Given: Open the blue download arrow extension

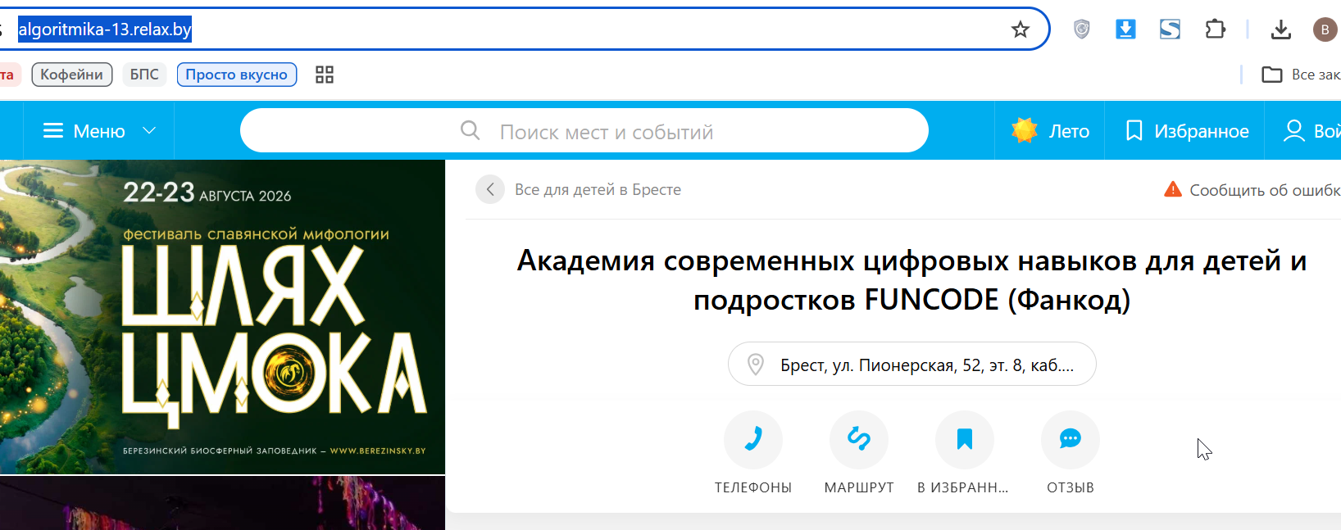Looking at the screenshot, I should [1125, 29].
